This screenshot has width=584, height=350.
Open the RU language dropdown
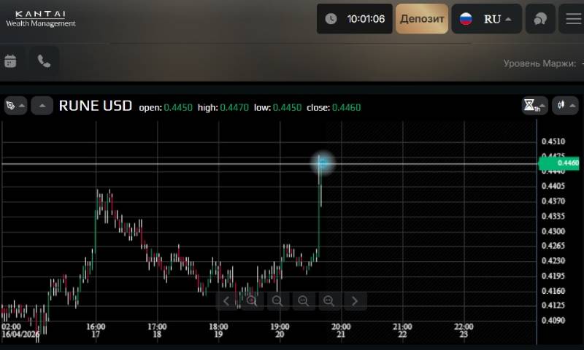(486, 19)
